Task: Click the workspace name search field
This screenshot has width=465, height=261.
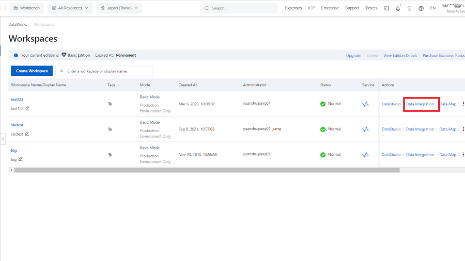Action: click(107, 71)
